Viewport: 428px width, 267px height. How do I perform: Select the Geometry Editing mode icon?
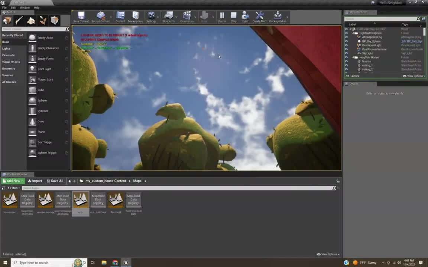54,20
